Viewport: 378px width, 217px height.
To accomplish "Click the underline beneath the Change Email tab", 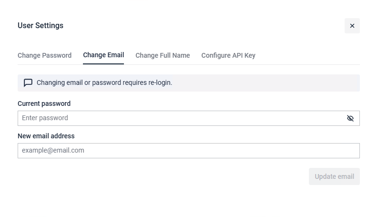I will click(x=103, y=63).
